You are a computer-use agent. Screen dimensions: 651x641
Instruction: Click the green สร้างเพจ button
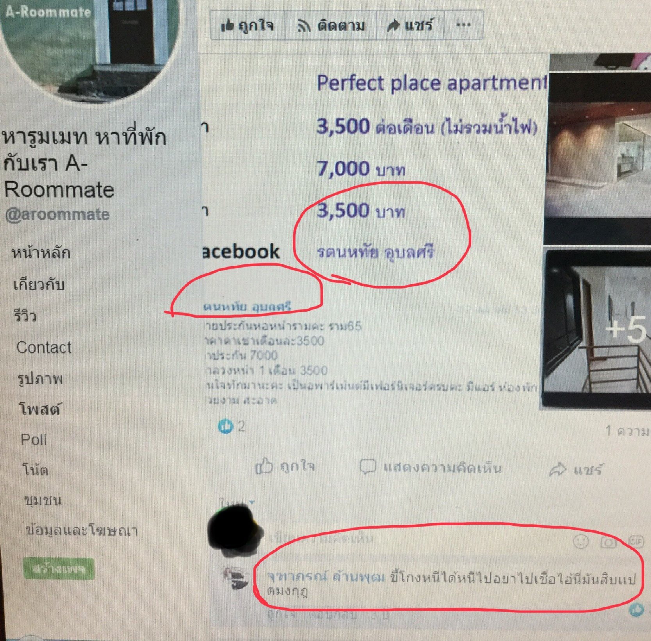(x=59, y=568)
